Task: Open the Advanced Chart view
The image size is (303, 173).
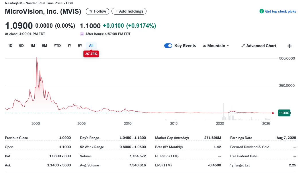Action: [259, 46]
